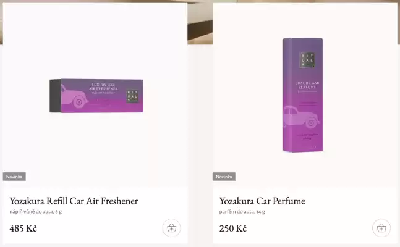Open the Yozakura Car Perfume title link
This screenshot has width=400, height=247.
pyautogui.click(x=262, y=201)
